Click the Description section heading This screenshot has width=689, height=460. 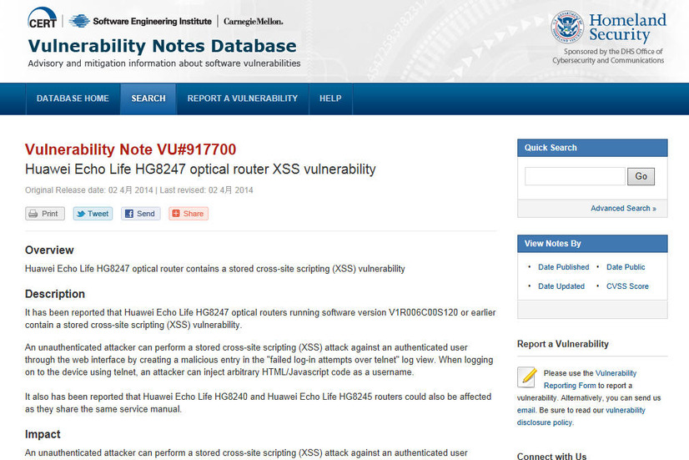(55, 294)
